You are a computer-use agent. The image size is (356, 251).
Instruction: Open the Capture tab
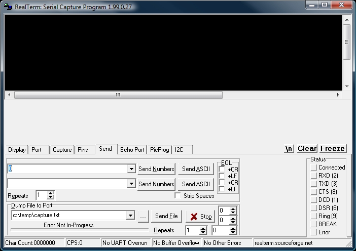click(62, 150)
